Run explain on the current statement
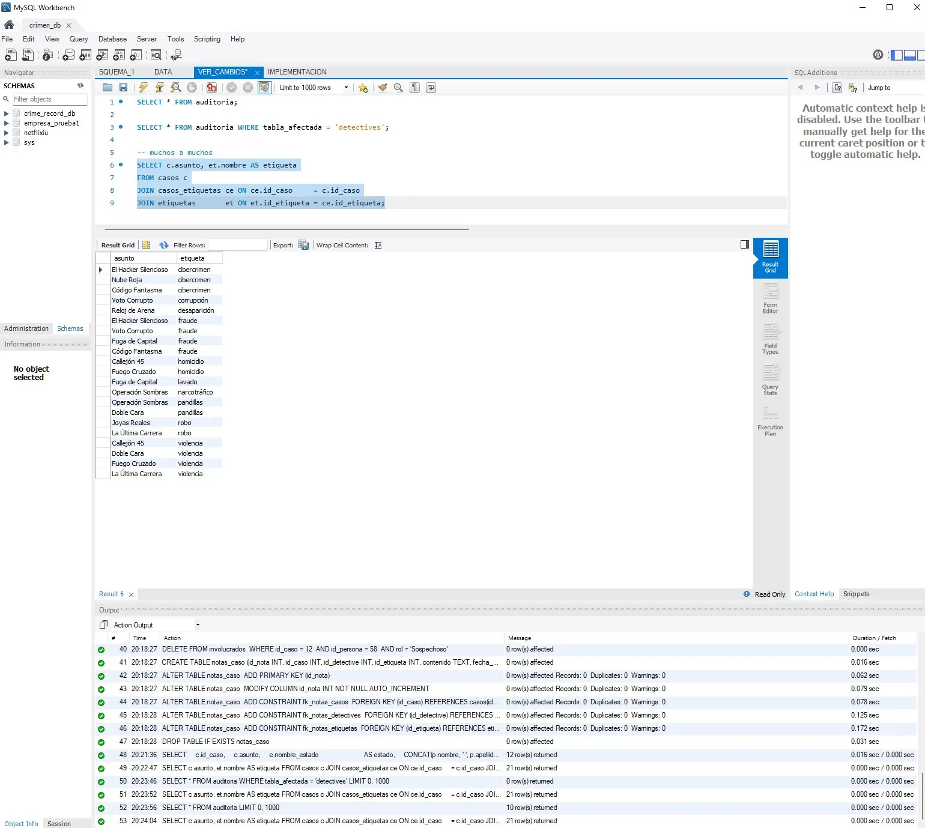The width and height of the screenshot is (925, 828). pos(176,88)
